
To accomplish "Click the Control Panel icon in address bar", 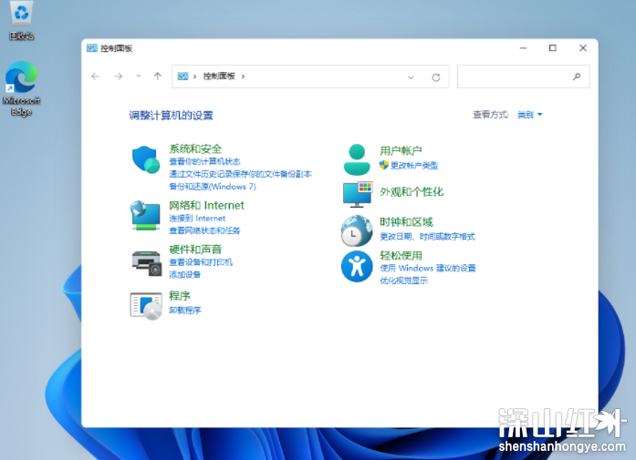I will [182, 77].
